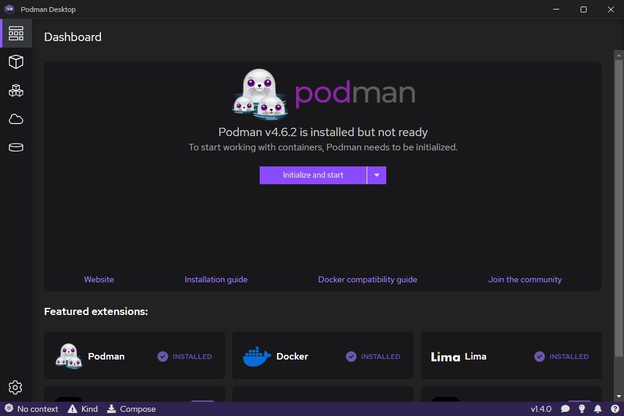Open the Website link
624x416 pixels.
[99, 279]
